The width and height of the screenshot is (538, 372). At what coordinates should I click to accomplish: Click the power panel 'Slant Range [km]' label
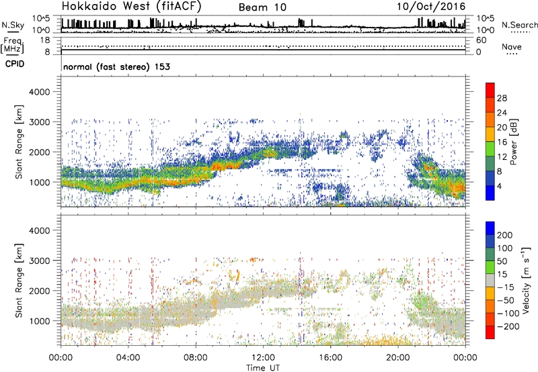pyautogui.click(x=19, y=142)
